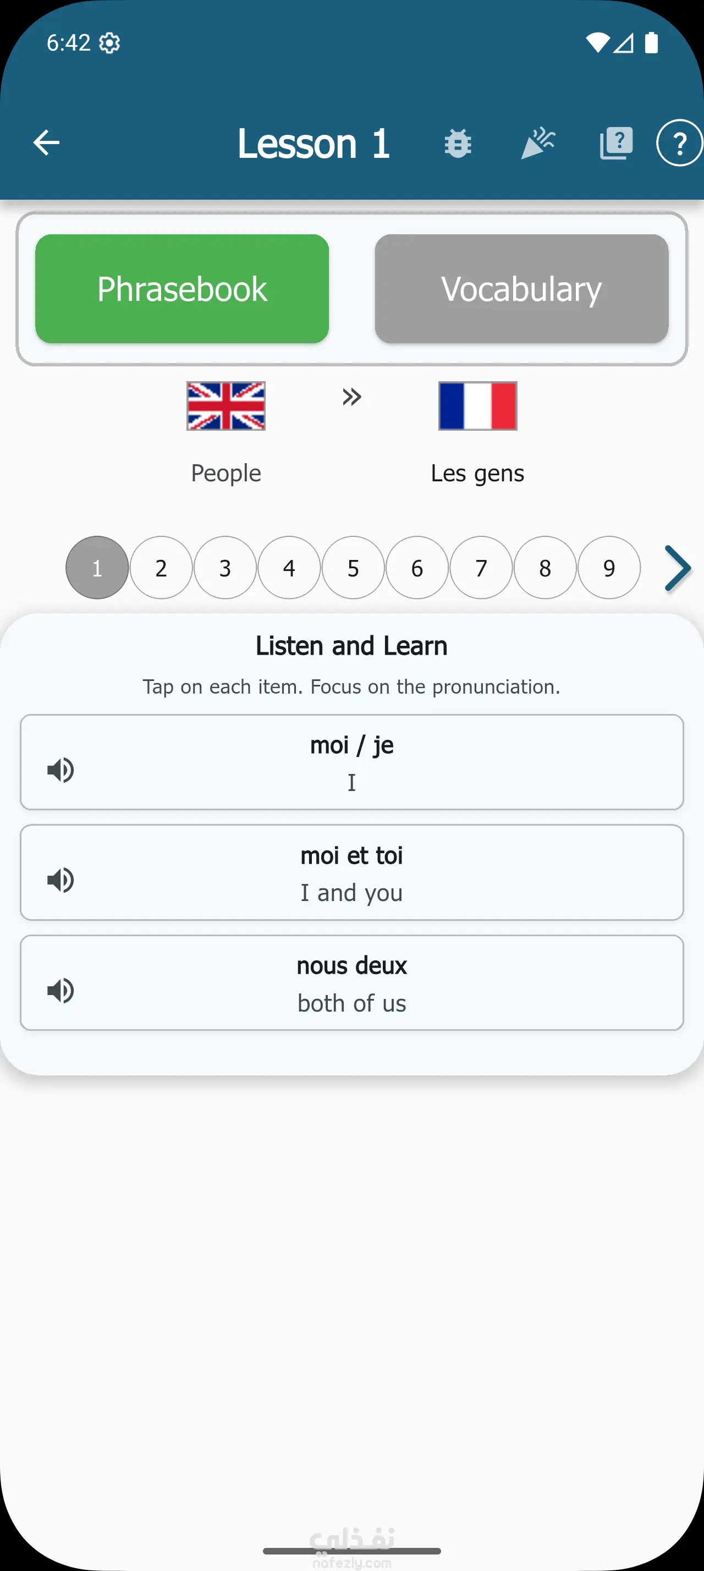
Task: Switch to the Phrasebook tab
Action: click(182, 288)
